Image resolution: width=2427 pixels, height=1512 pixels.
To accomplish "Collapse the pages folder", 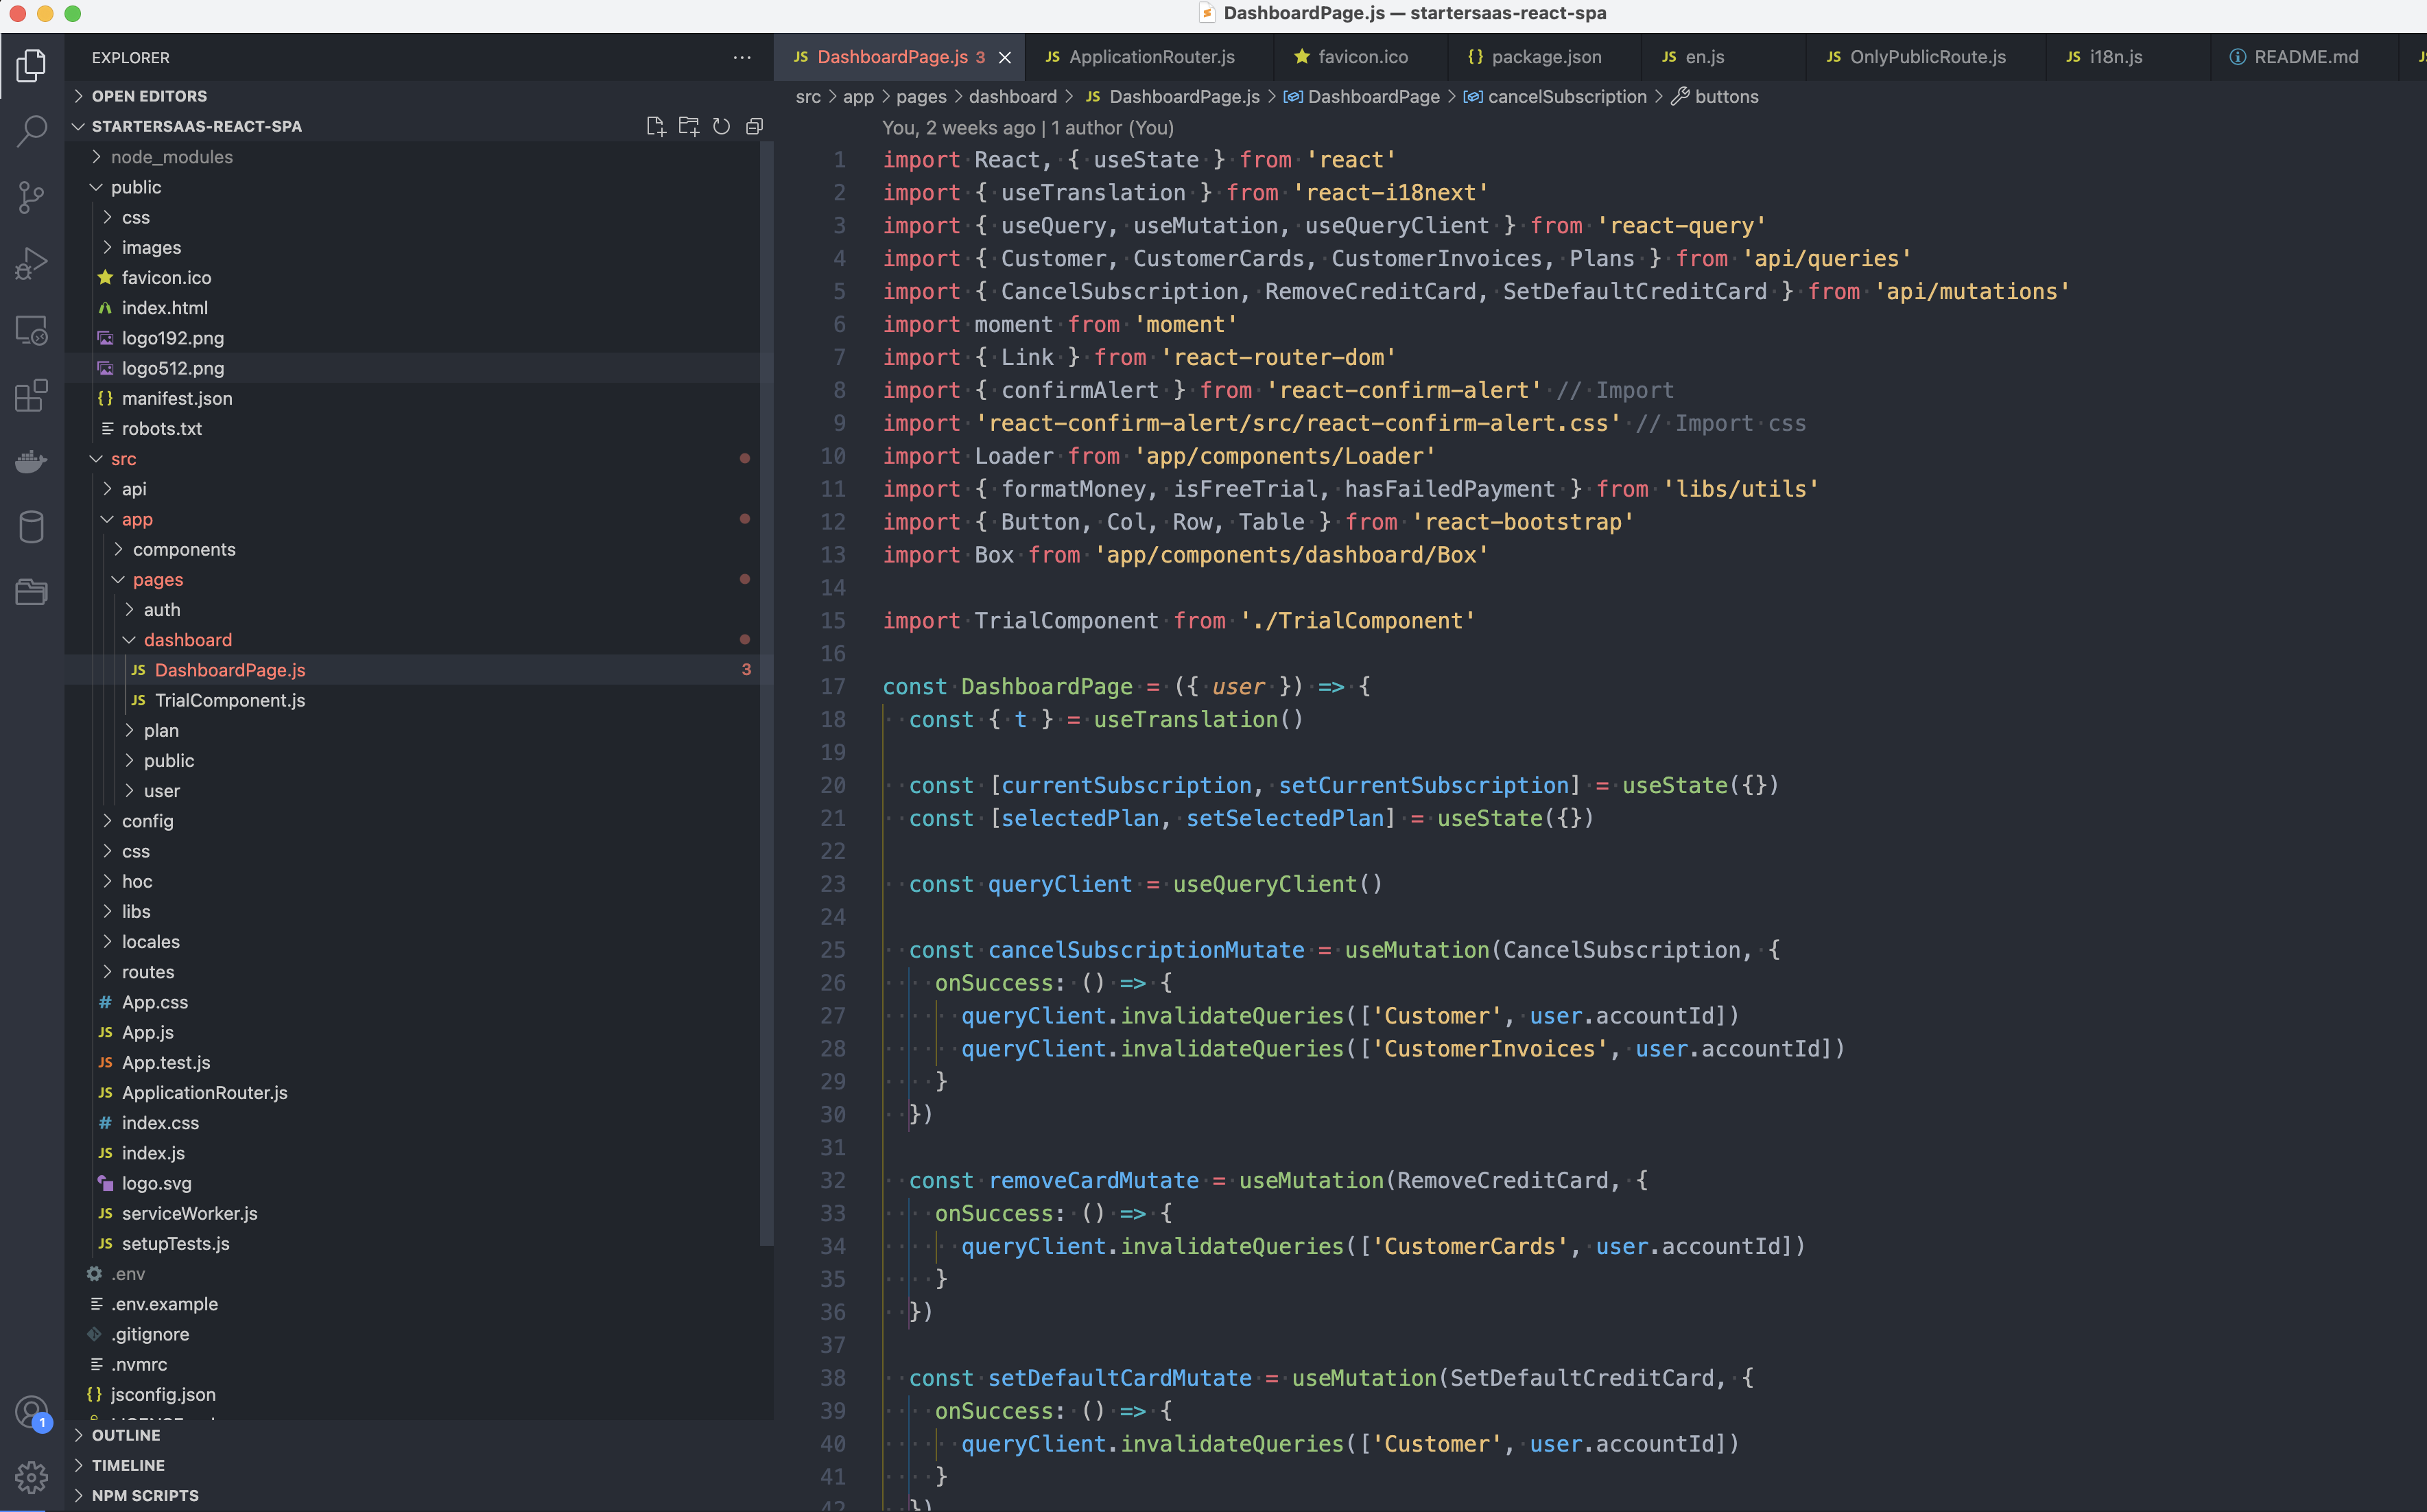I will (412, 579).
